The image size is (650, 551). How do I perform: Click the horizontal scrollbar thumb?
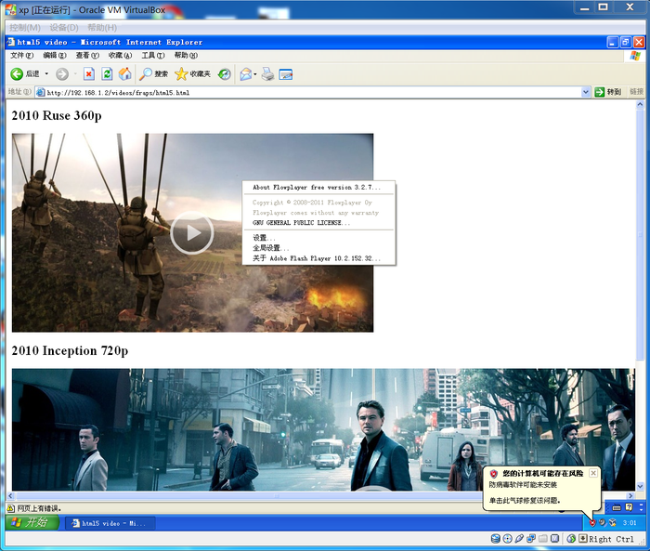tap(277, 496)
